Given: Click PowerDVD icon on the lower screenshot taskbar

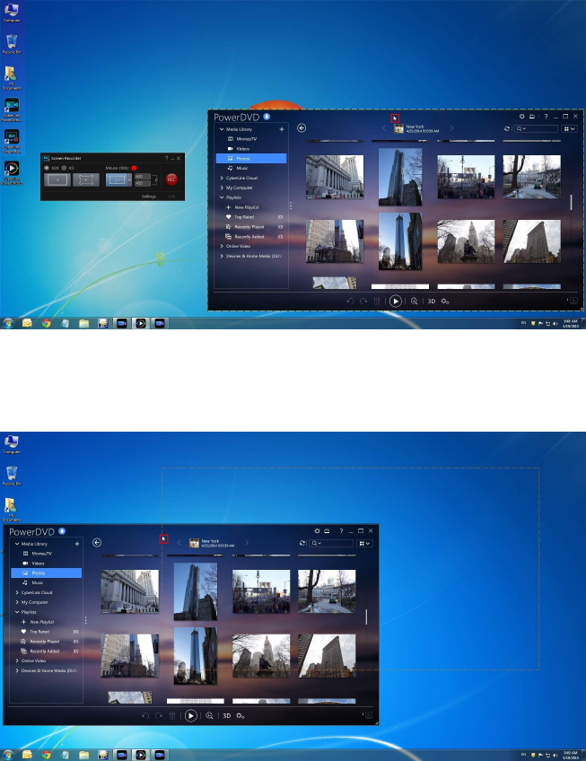Looking at the screenshot, I should [x=140, y=755].
